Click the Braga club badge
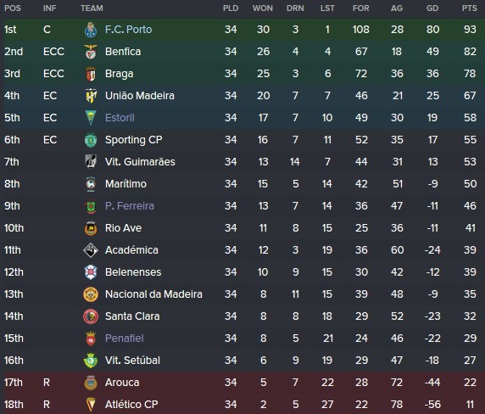This screenshot has height=414, width=485. tap(91, 74)
